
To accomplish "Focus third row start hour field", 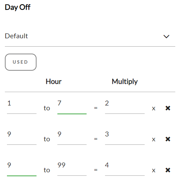I will coord(22,168).
